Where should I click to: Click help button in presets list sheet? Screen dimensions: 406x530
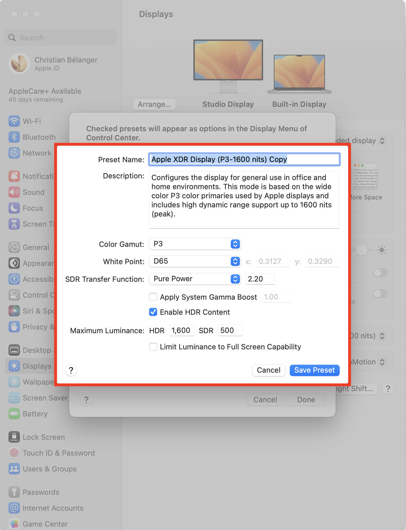coord(86,400)
